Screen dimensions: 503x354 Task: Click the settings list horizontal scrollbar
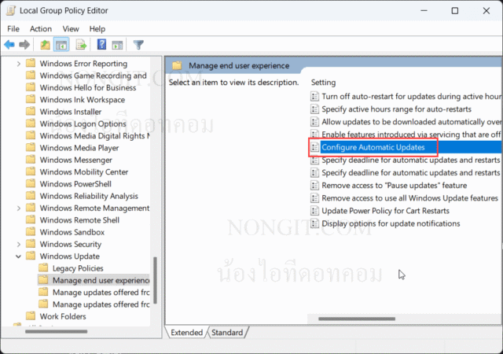357,319
